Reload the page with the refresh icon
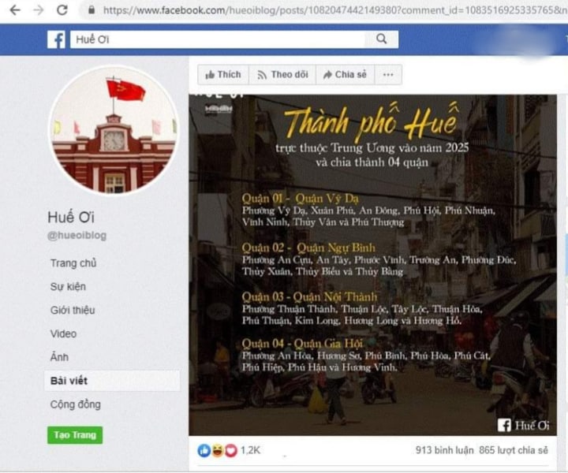 pyautogui.click(x=62, y=9)
